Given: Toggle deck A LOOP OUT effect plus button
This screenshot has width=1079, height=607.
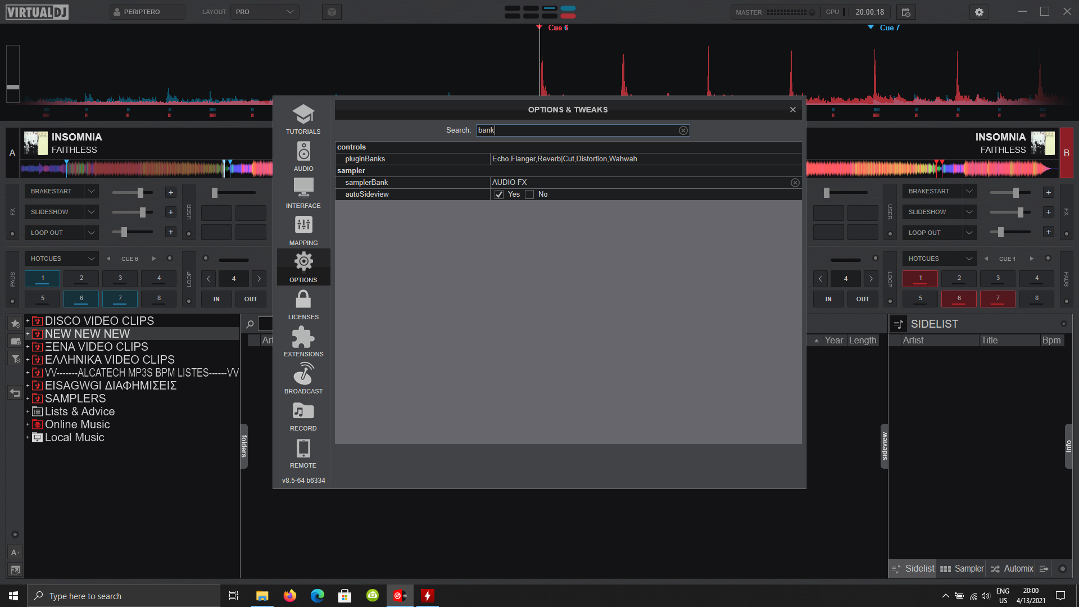Looking at the screenshot, I should [171, 232].
